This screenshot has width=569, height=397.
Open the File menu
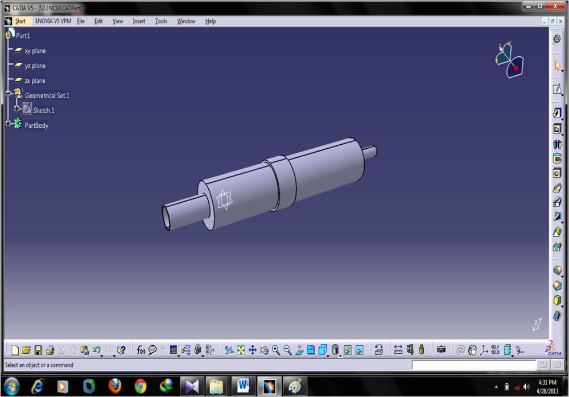[81, 21]
